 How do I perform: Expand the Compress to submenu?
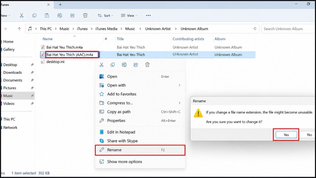[180, 103]
